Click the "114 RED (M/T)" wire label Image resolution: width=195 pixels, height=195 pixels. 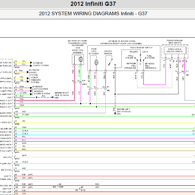pos(24,184)
